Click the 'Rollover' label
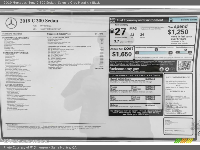The width and height of the screenshot is (200, 150). [x=114, y=105]
